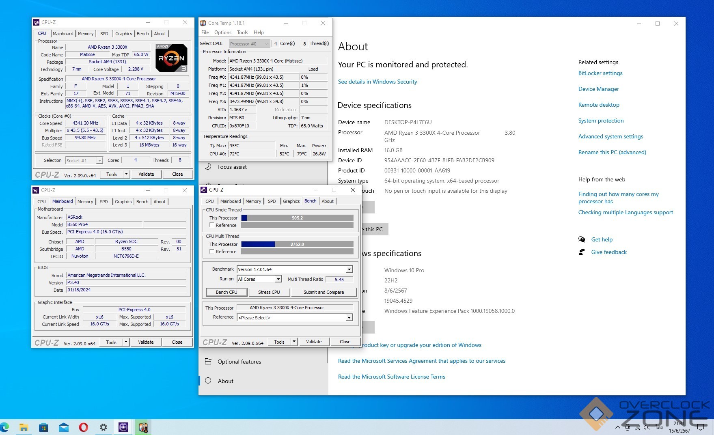Open the Run on All Cores dropdown
714x435 pixels.
pyautogui.click(x=278, y=279)
